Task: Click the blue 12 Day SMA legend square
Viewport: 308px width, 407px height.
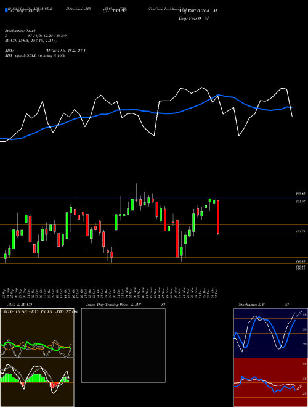Action: coord(6,10)
